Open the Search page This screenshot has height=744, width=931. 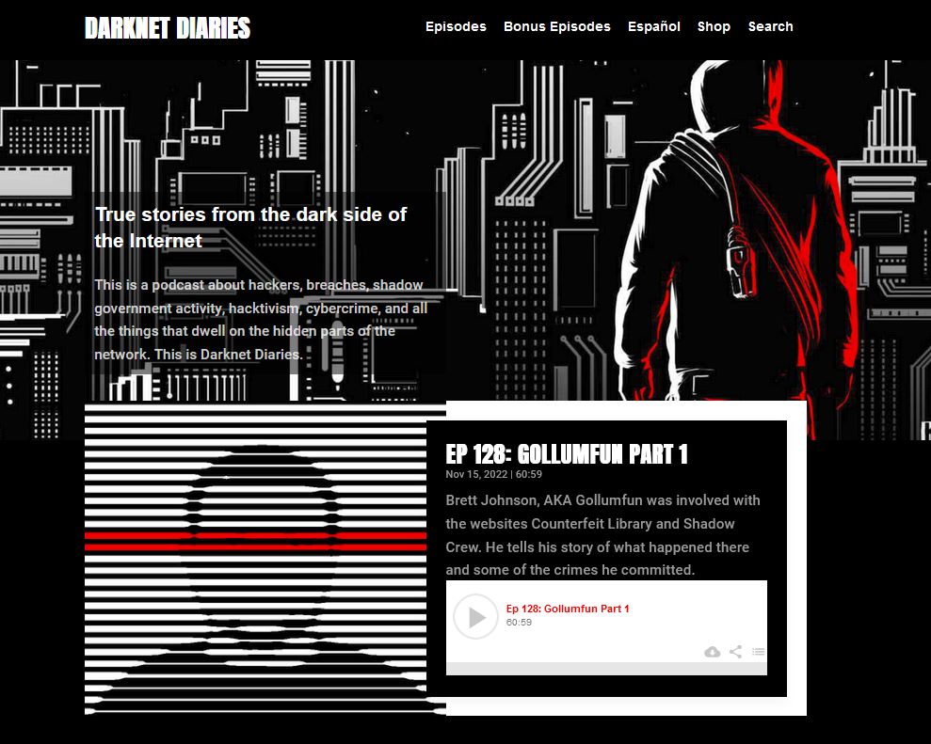point(770,26)
